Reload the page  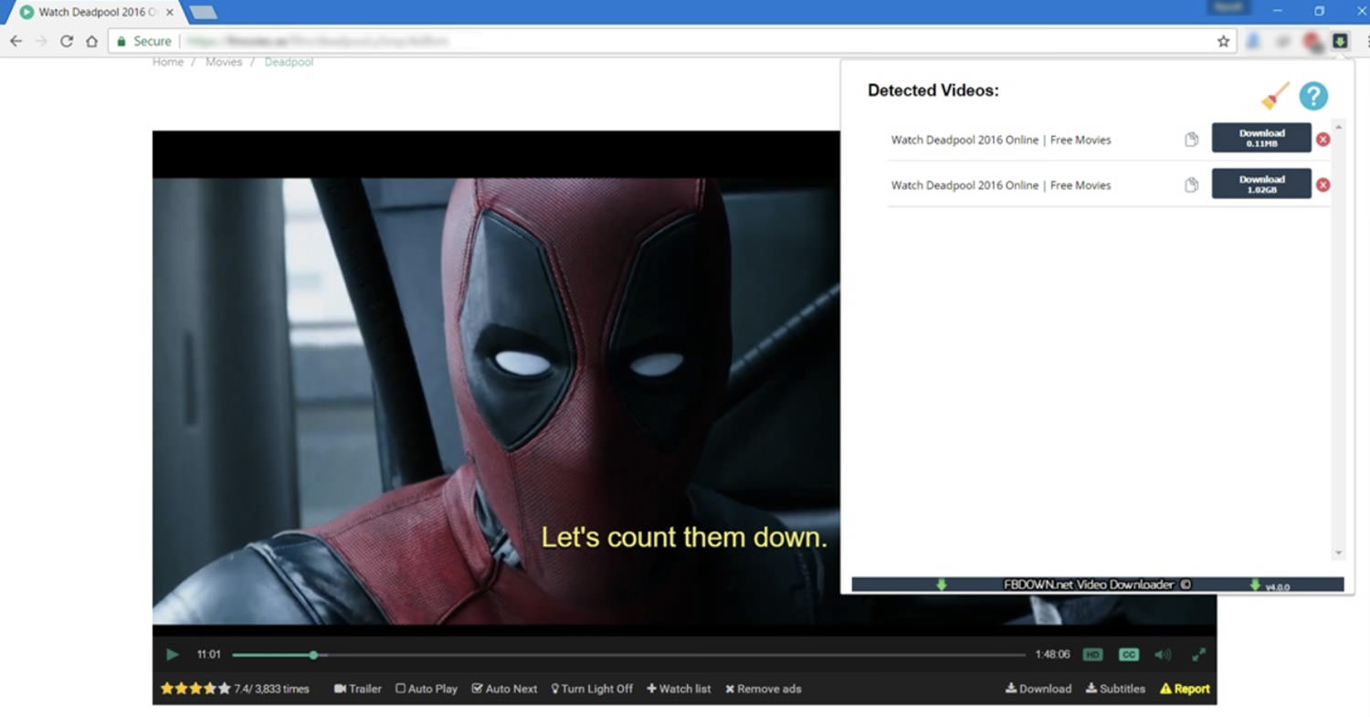[x=67, y=41]
